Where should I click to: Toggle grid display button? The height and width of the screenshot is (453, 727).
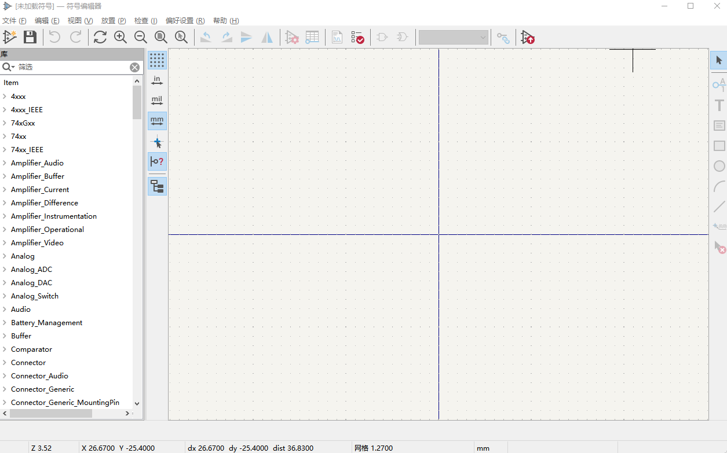coord(157,60)
